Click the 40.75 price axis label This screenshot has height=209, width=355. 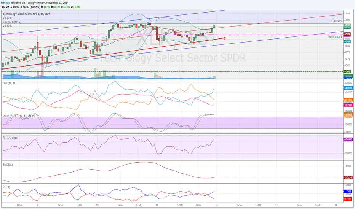(347, 52)
